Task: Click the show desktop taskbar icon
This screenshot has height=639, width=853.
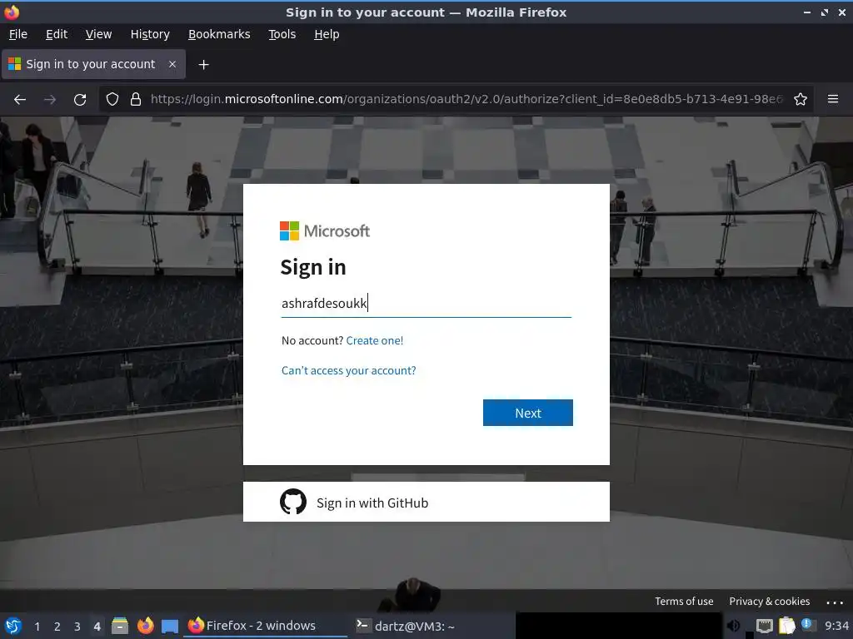Action: click(x=170, y=626)
